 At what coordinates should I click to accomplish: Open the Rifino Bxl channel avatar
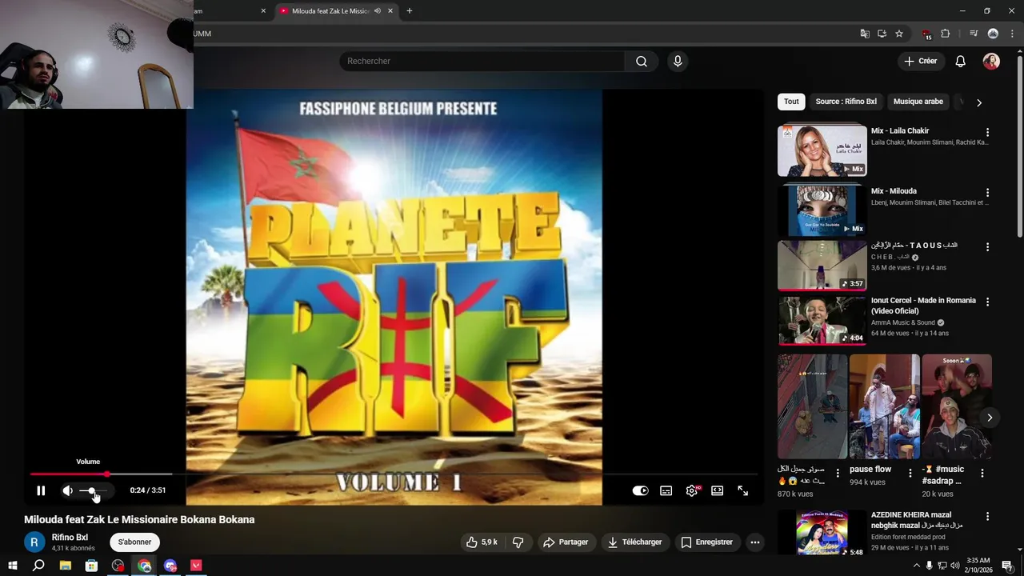(x=34, y=542)
